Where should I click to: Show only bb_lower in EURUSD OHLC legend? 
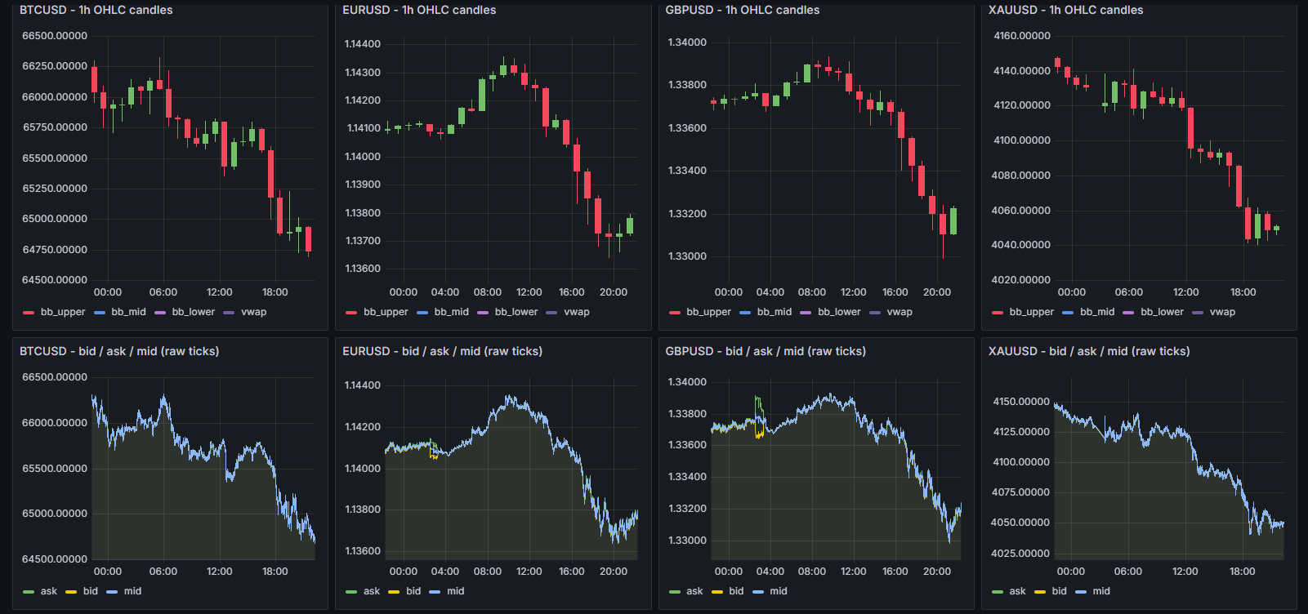coord(516,312)
